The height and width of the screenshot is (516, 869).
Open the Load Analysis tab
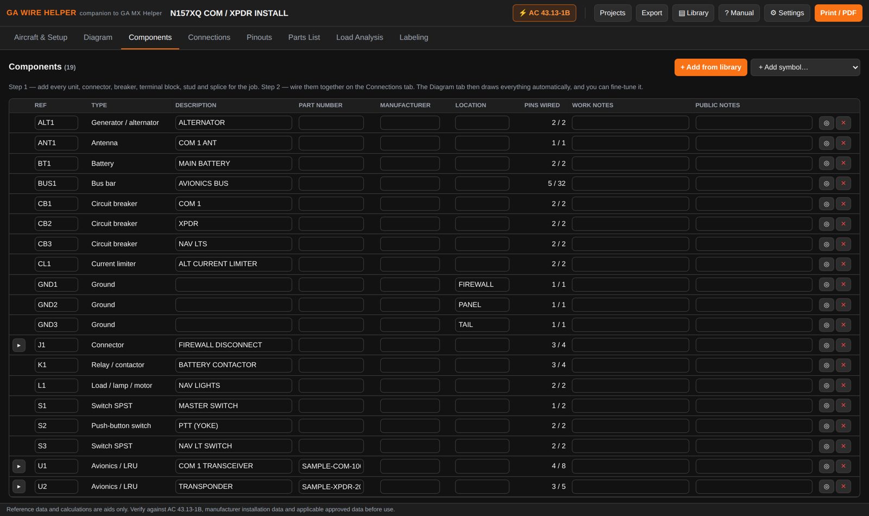(x=360, y=37)
